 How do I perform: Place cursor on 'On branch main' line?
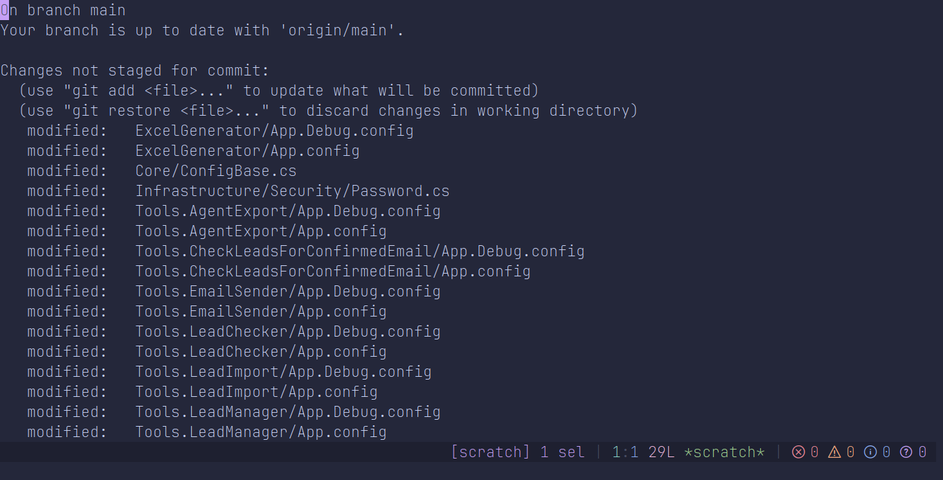63,10
